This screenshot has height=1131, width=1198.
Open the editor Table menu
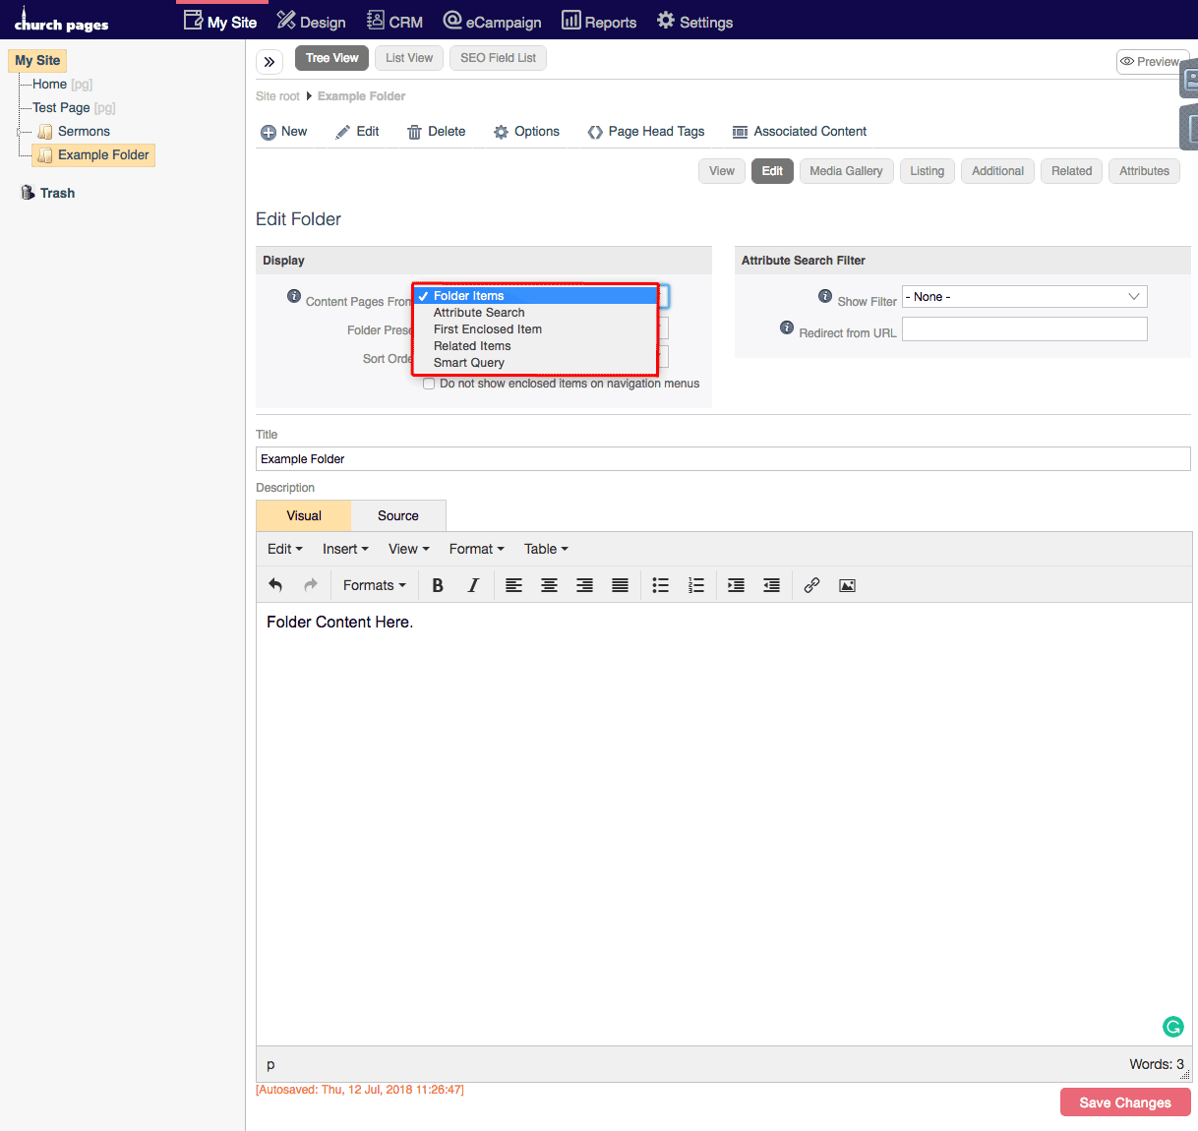tap(546, 549)
